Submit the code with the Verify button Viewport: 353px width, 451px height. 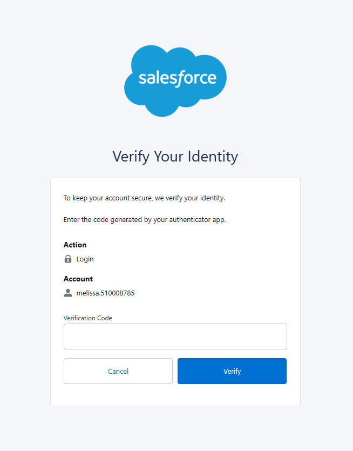232,371
